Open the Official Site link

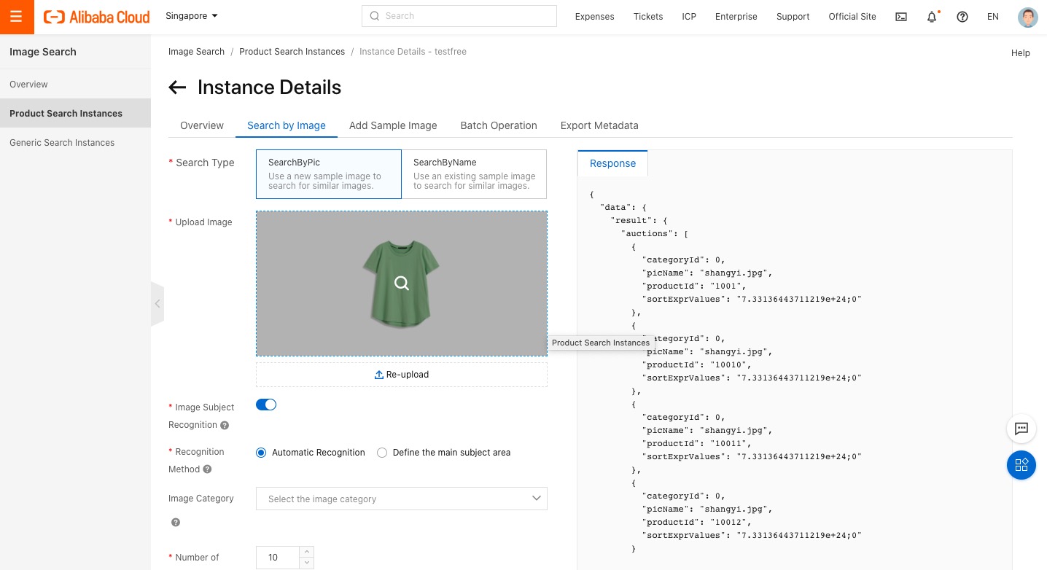tap(852, 17)
